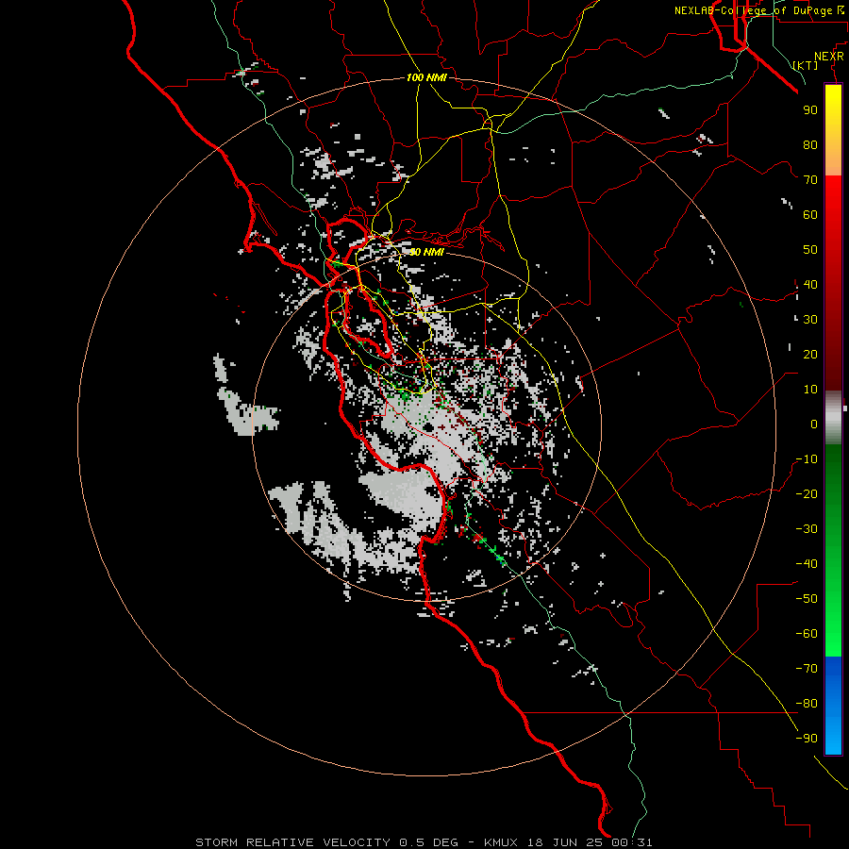Select the [KT] units label
This screenshot has height=849, width=849.
(806, 65)
